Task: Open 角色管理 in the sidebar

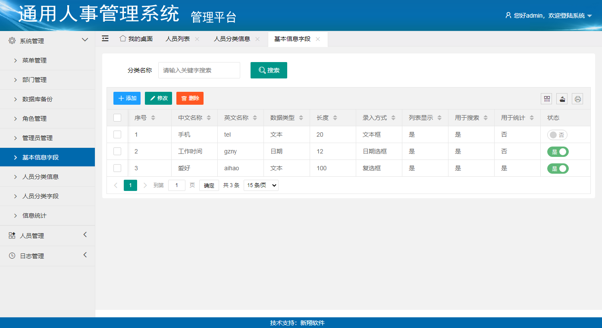Action: coord(34,119)
